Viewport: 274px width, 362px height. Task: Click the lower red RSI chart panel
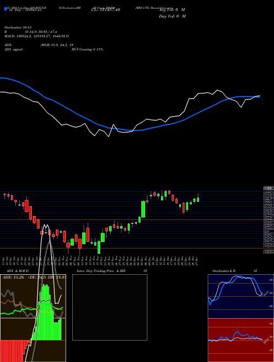pos(241,340)
